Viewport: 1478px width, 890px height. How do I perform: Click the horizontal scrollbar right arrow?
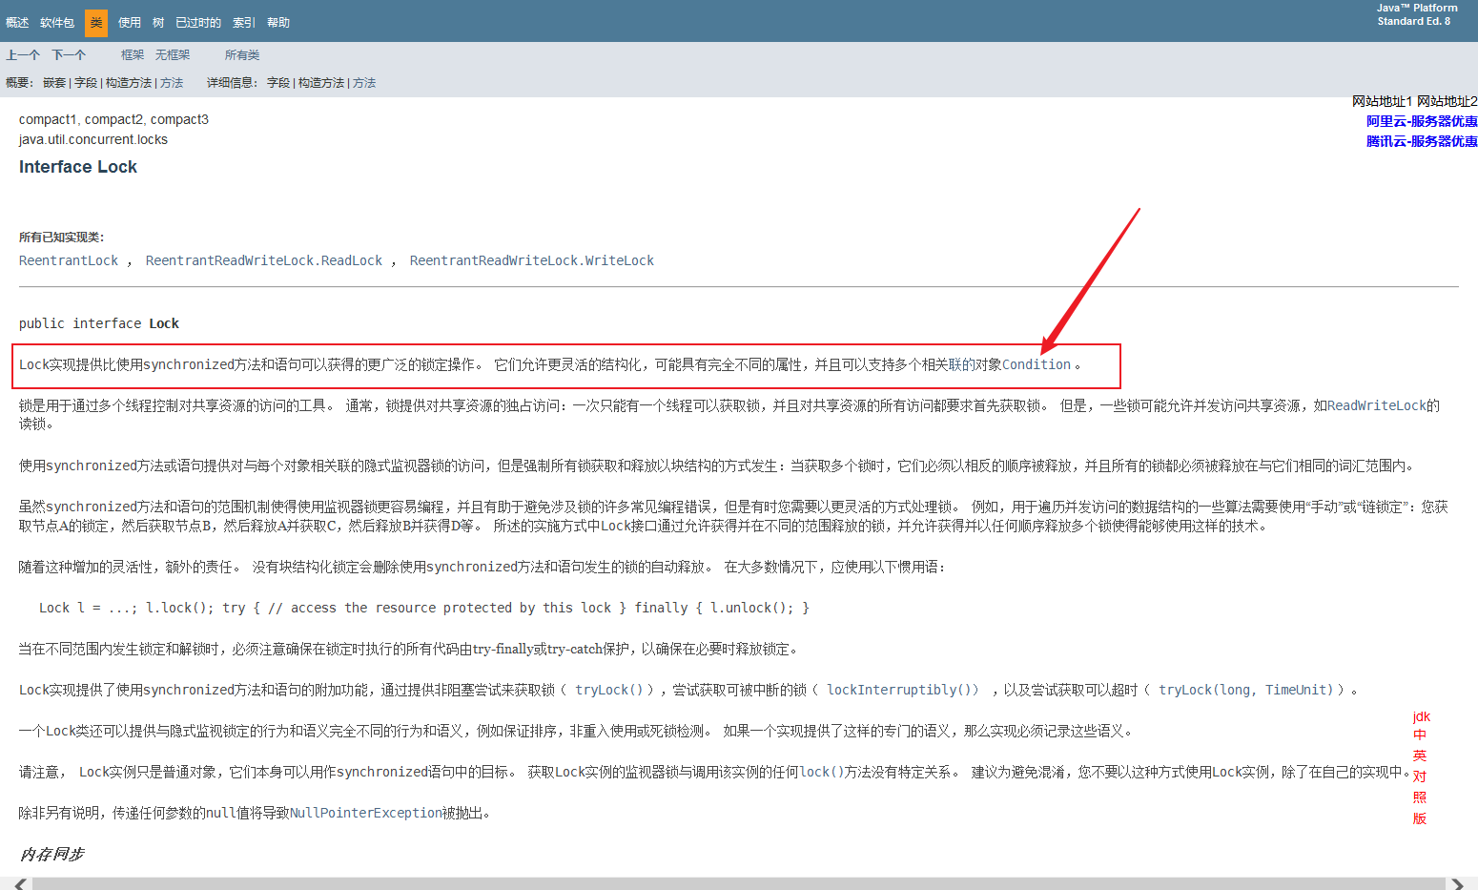click(1458, 884)
